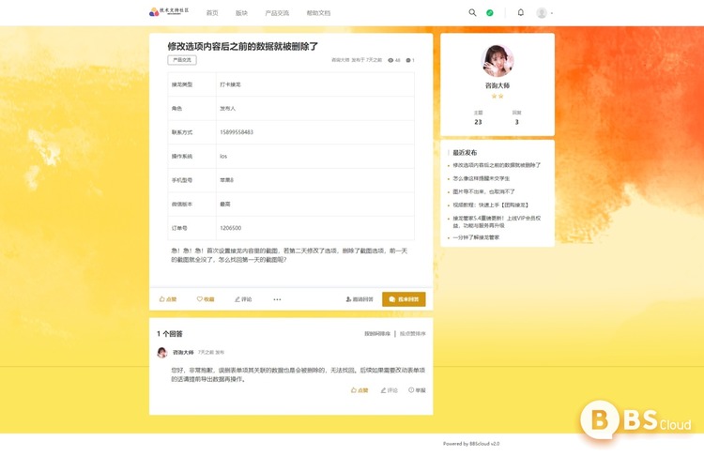Open the second recent post in sidebar
Screen dimensions: 704x456
[x=481, y=178]
